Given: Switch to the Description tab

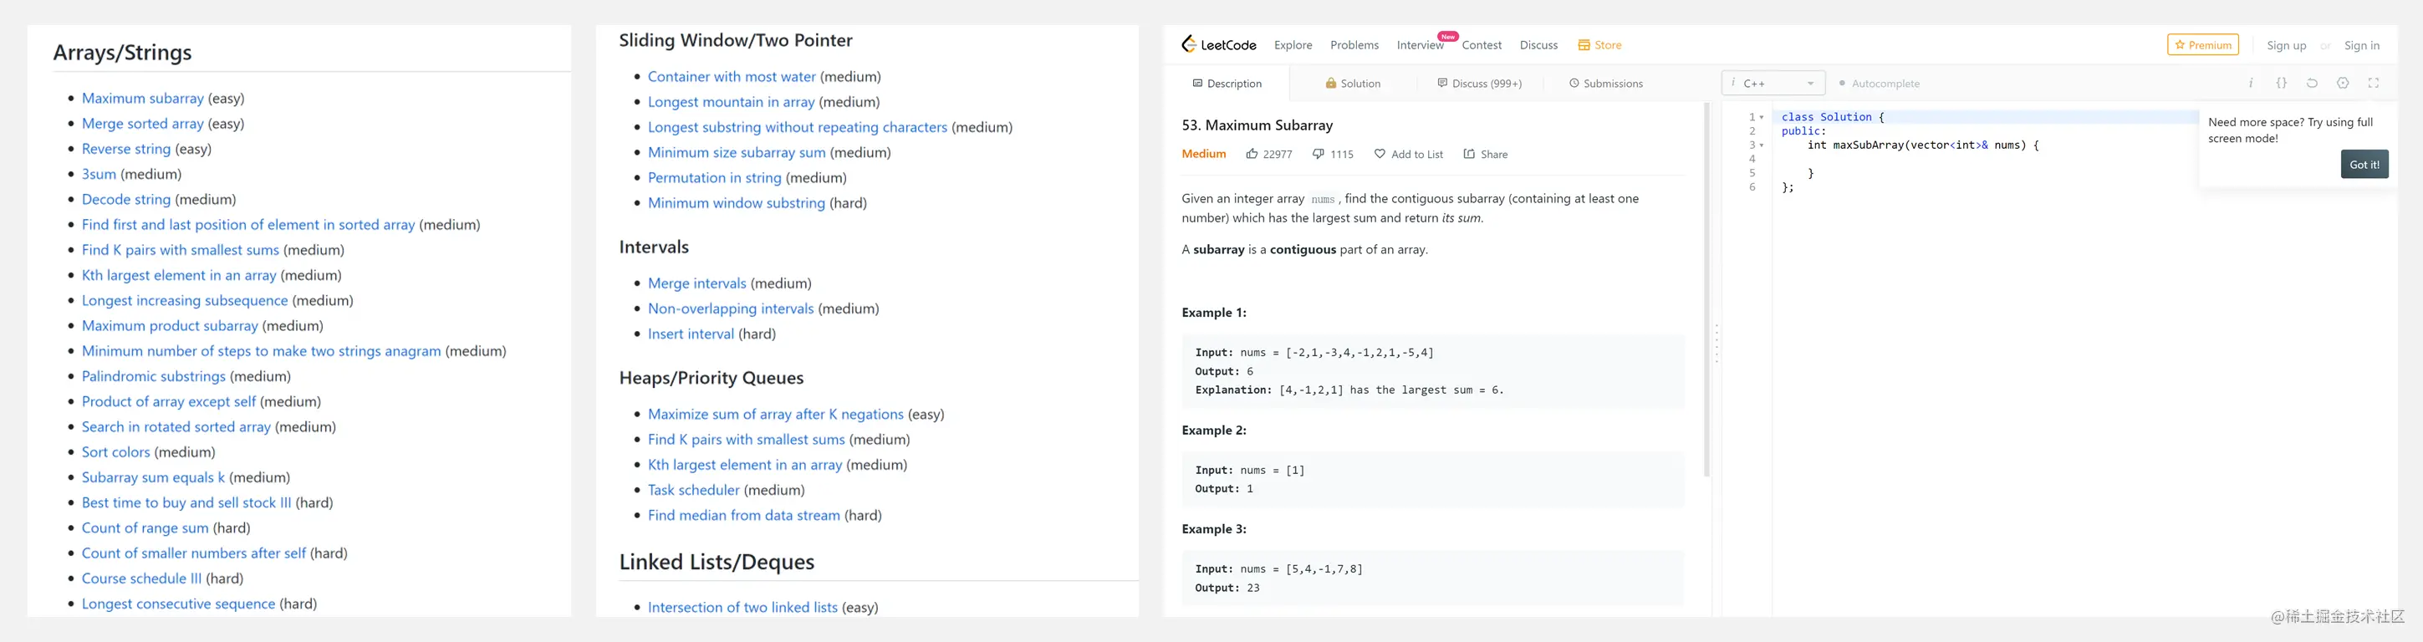Looking at the screenshot, I should point(1227,84).
